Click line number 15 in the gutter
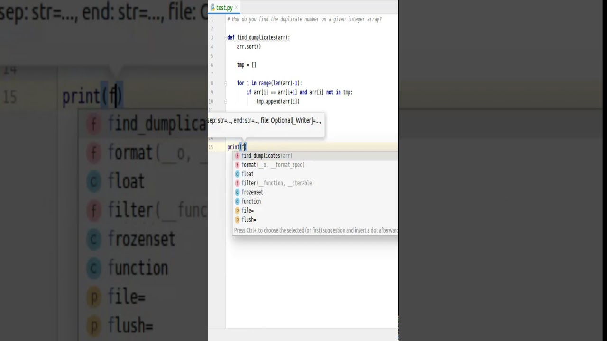 212,147
